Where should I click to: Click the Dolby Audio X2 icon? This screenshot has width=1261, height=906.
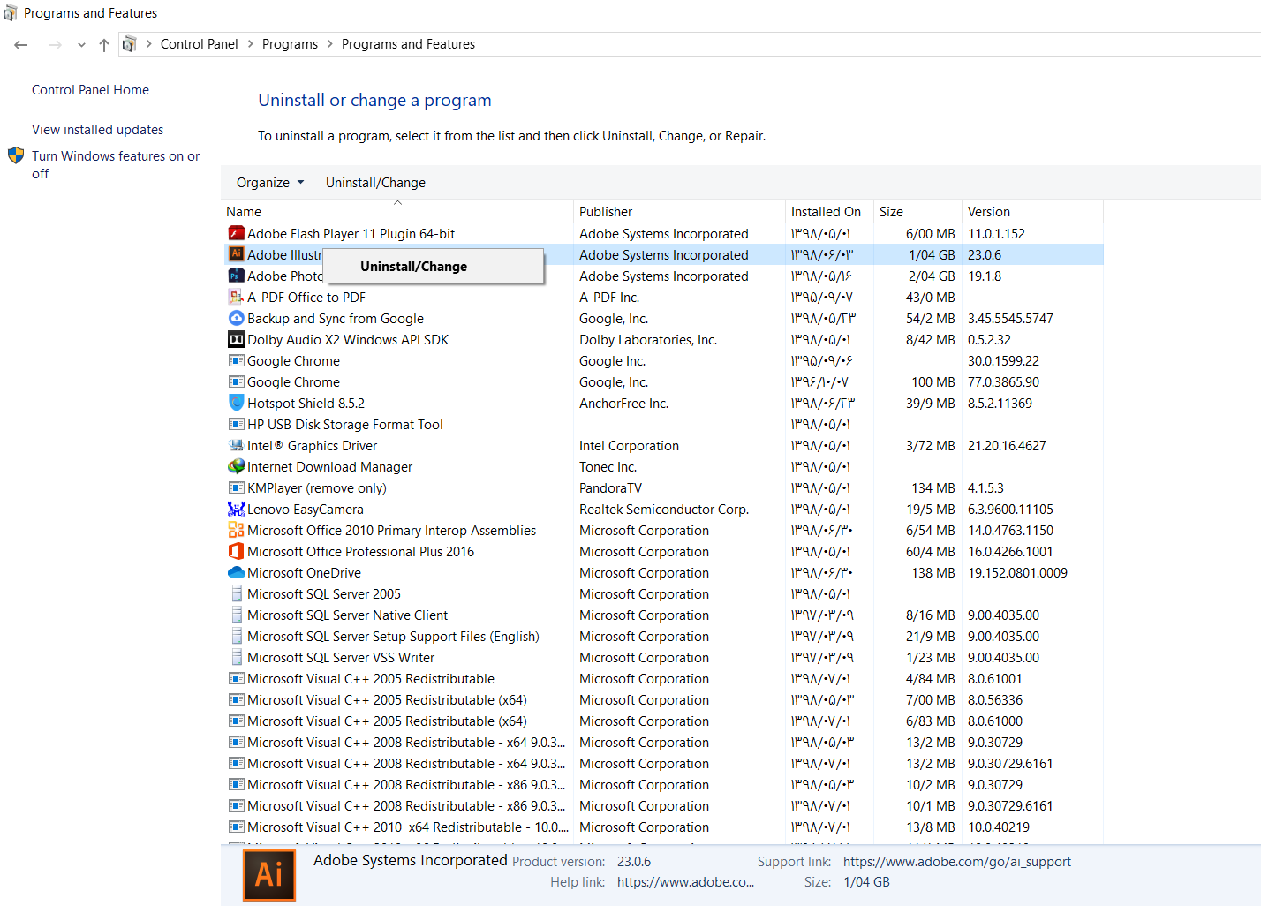(x=237, y=339)
